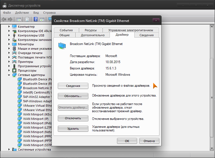Screen dimensions: 215x158
Task: Click the TAP-Win32 Adapter network icon
Action: (20, 97)
